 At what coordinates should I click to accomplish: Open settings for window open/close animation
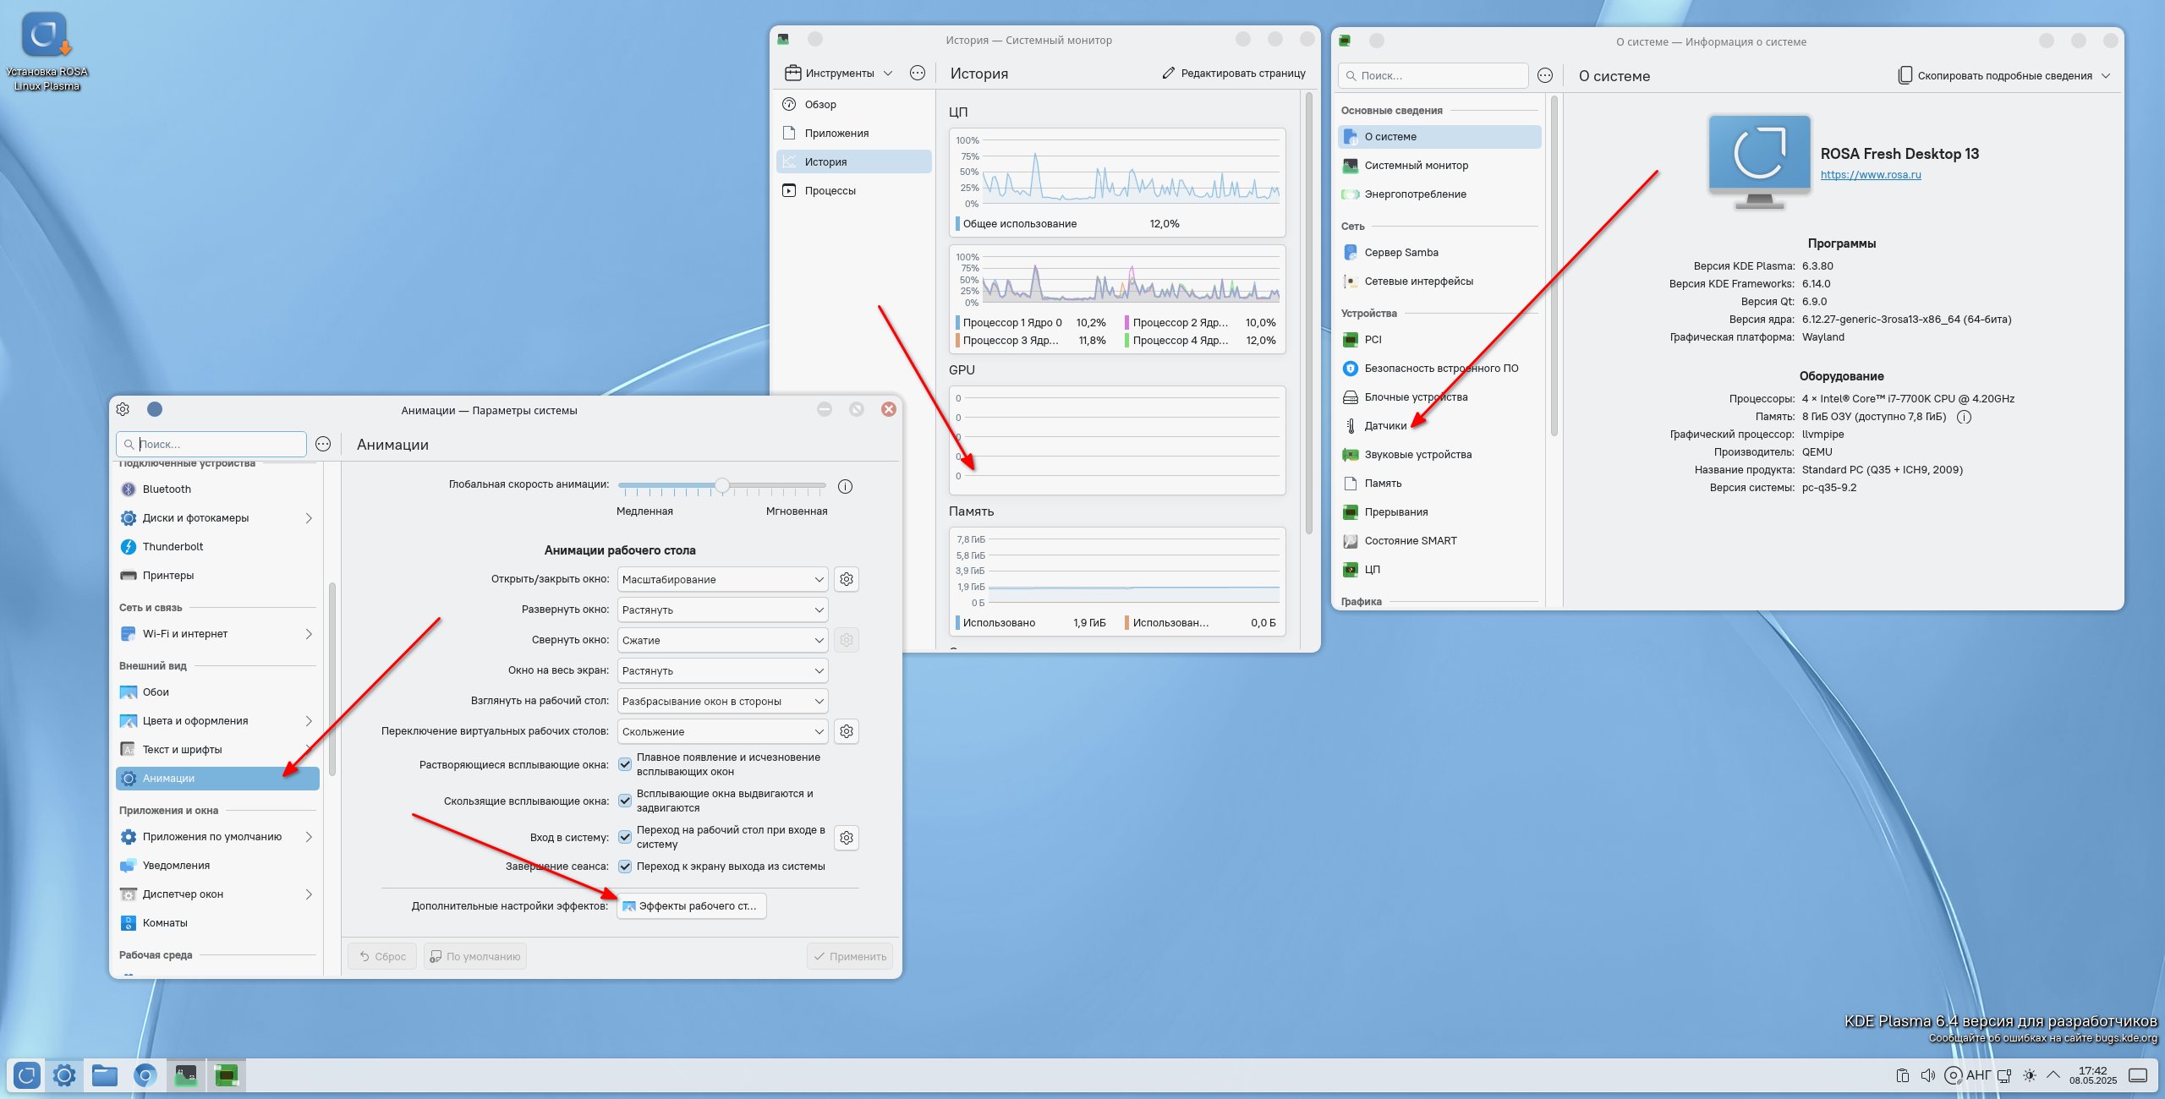tap(846, 579)
